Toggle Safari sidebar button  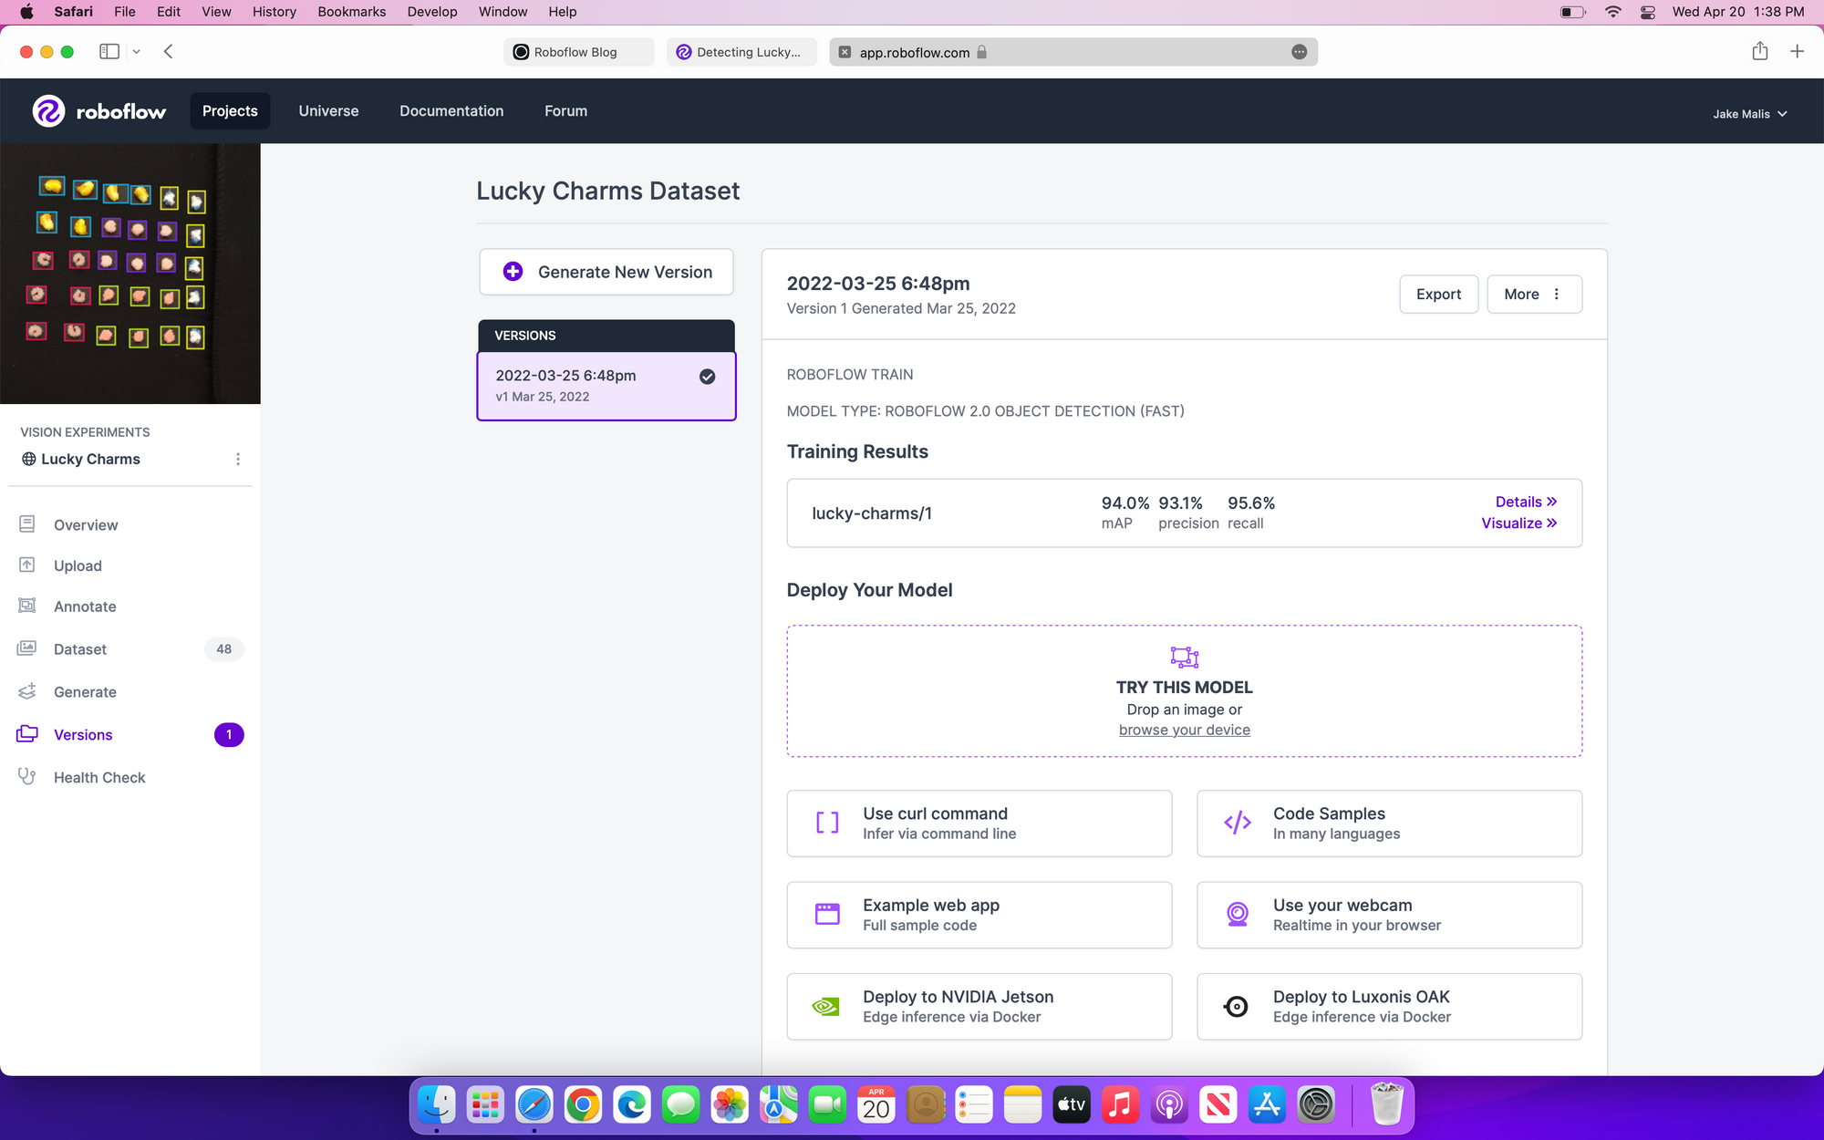[109, 52]
